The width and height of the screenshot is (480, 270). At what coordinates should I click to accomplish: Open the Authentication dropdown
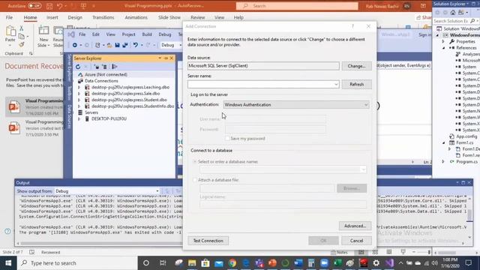click(366, 105)
